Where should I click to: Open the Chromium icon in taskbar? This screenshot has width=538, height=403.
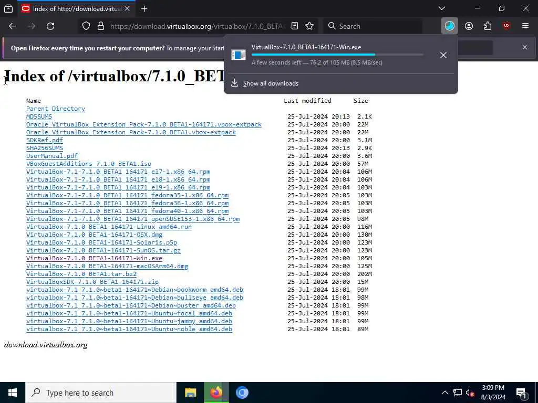coord(242,393)
